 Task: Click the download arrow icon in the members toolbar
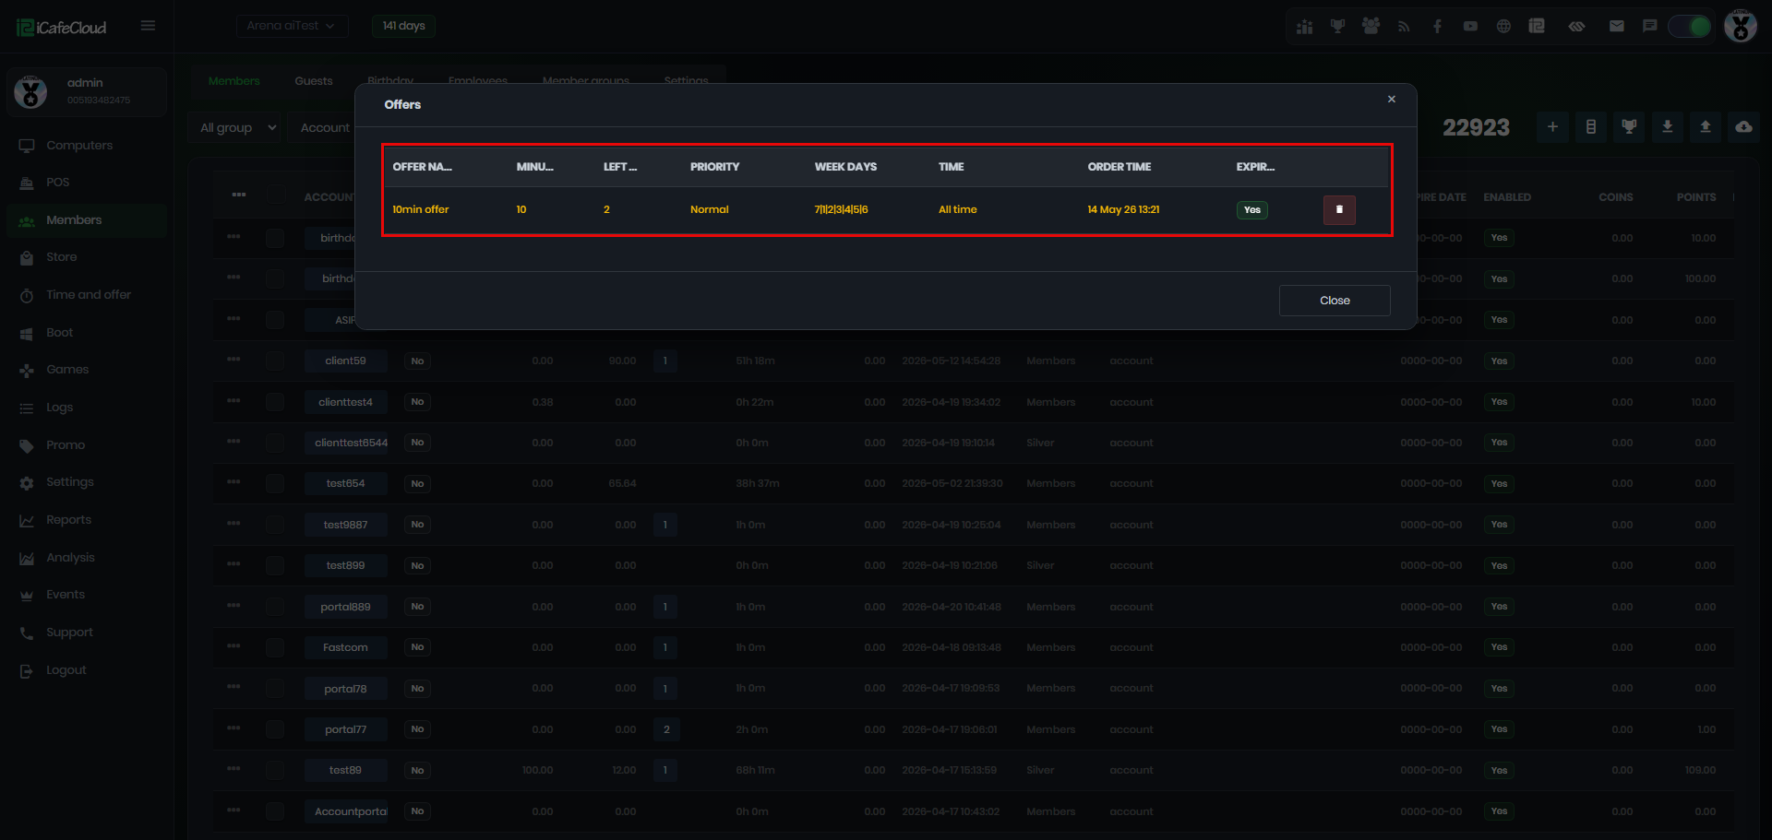coord(1668,127)
